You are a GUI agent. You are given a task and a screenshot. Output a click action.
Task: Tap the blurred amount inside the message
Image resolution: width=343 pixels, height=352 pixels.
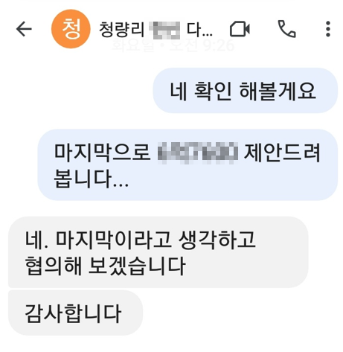[x=198, y=153]
